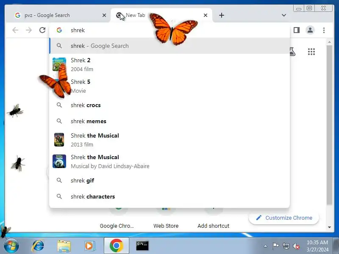Open a new tab with plus button
The image size is (339, 254).
[x=221, y=15]
